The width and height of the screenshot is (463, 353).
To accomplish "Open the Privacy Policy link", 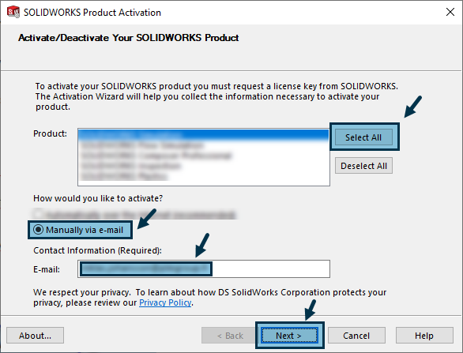I will [x=165, y=302].
